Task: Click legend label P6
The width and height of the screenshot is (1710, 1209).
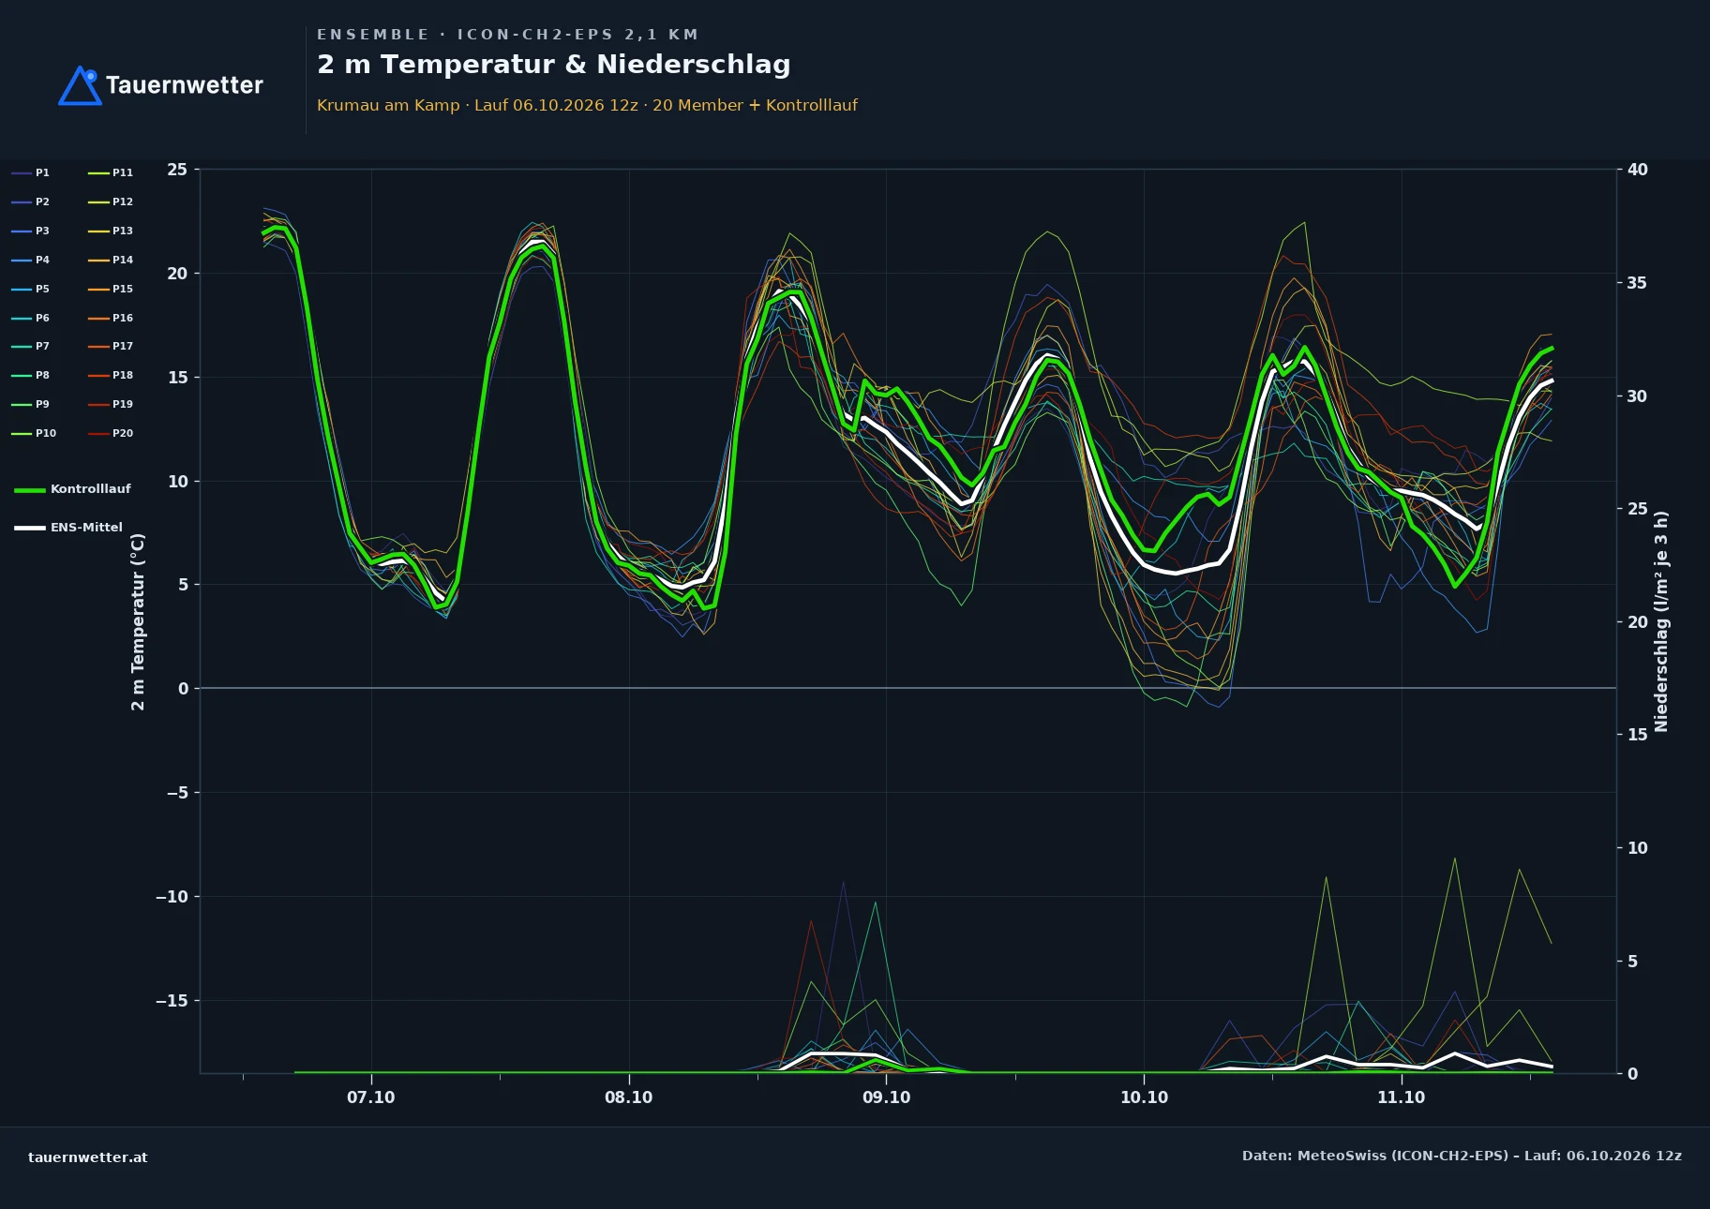Action: pos(30,318)
